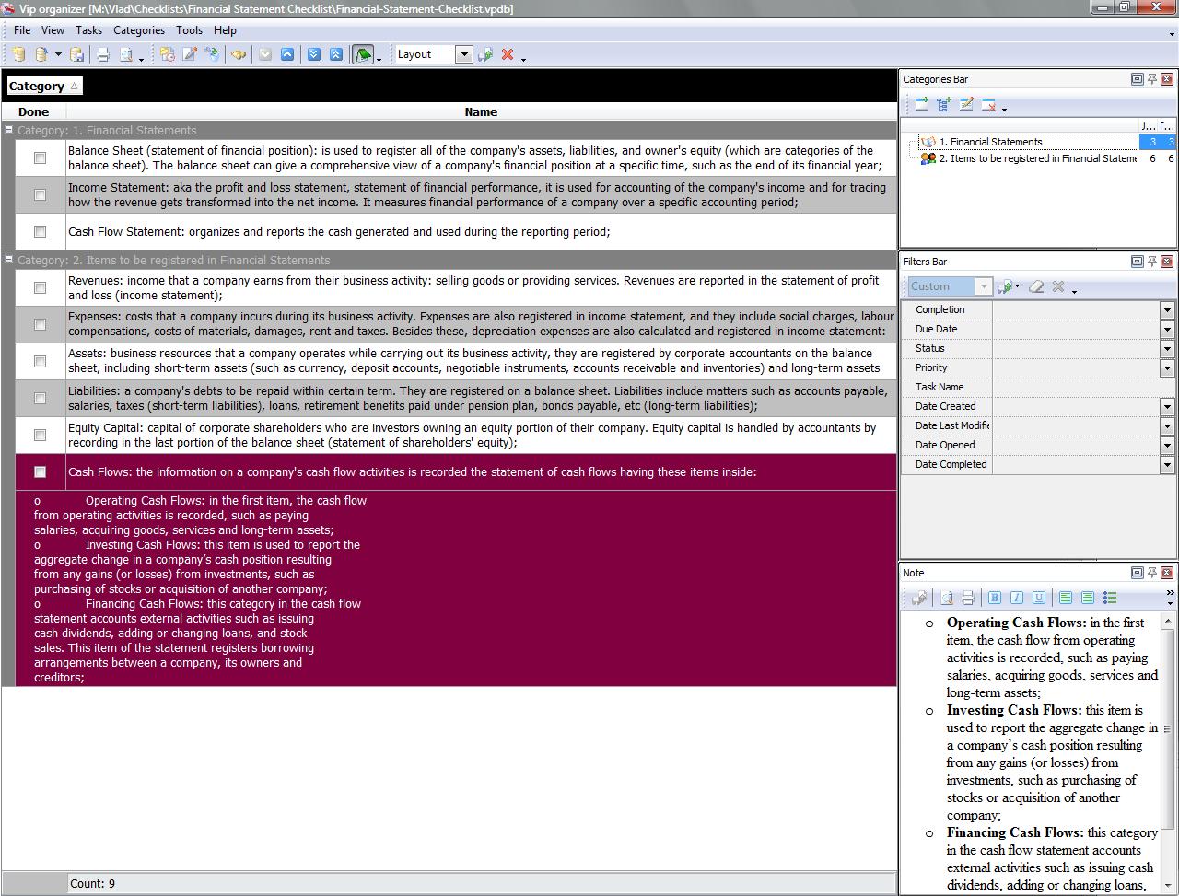Click the red X delete icon beside Layout
Viewport: 1179px width, 896px height.
508,55
